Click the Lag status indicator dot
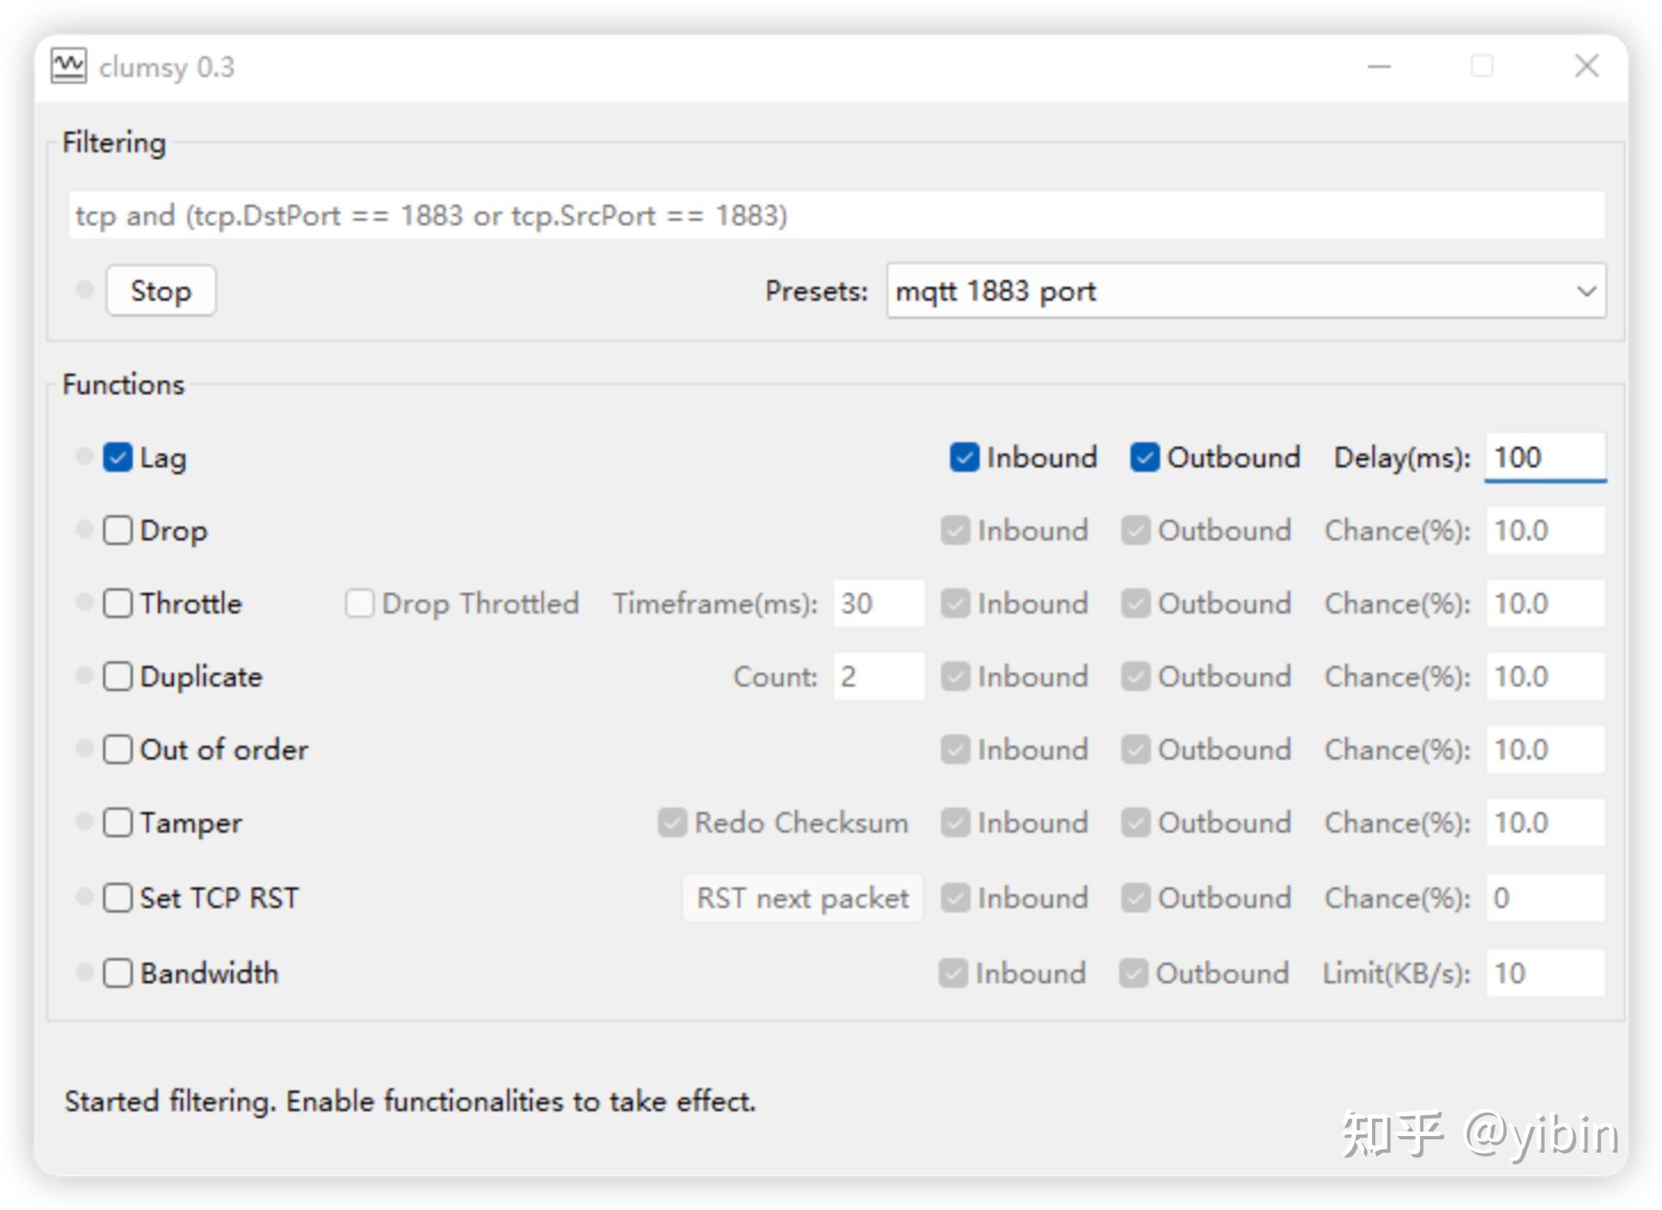The image size is (1662, 1210). tap(84, 455)
